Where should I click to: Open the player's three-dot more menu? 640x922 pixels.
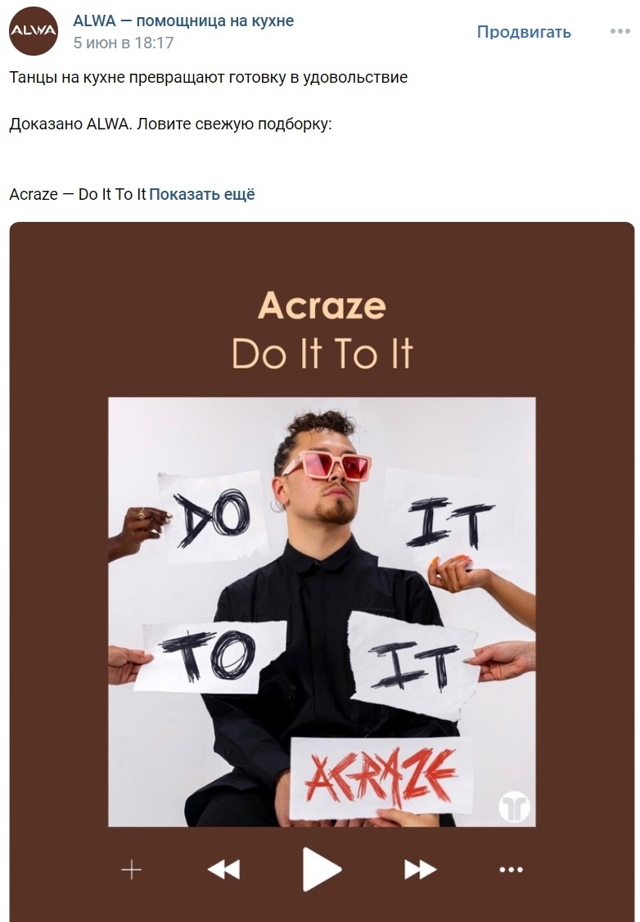511,870
